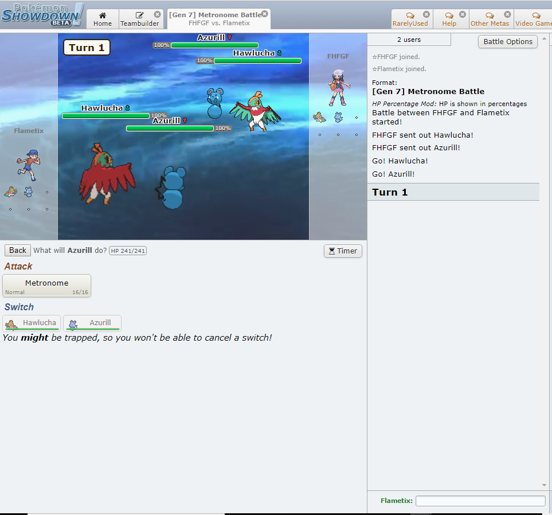Image resolution: width=552 pixels, height=515 pixels.
Task: Use the Metronome attack move
Action: [x=46, y=286]
